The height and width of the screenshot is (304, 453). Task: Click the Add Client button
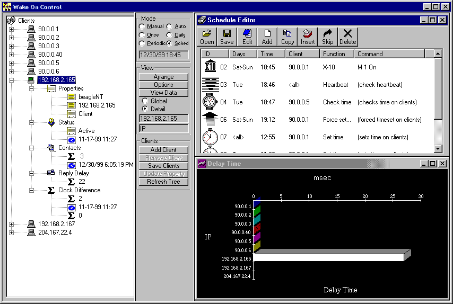point(163,150)
